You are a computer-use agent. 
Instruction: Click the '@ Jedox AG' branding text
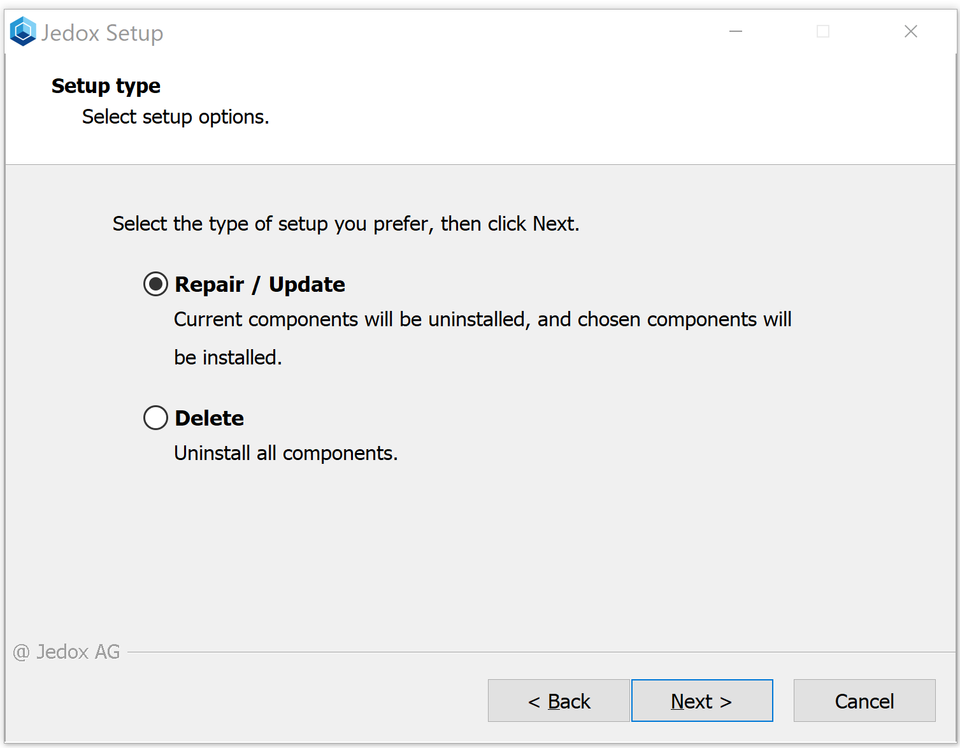(x=67, y=652)
